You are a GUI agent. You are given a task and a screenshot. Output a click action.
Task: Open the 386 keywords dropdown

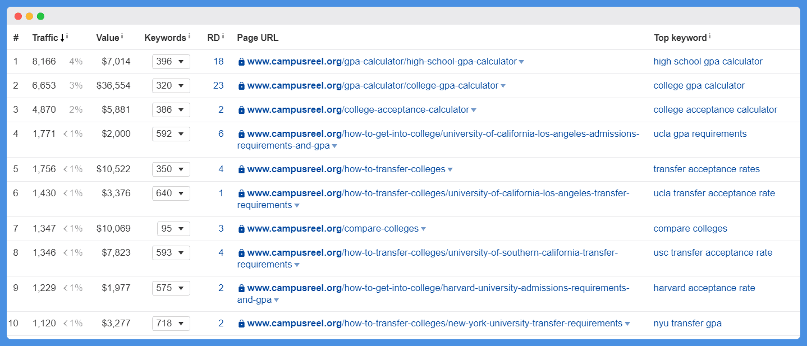tap(171, 110)
